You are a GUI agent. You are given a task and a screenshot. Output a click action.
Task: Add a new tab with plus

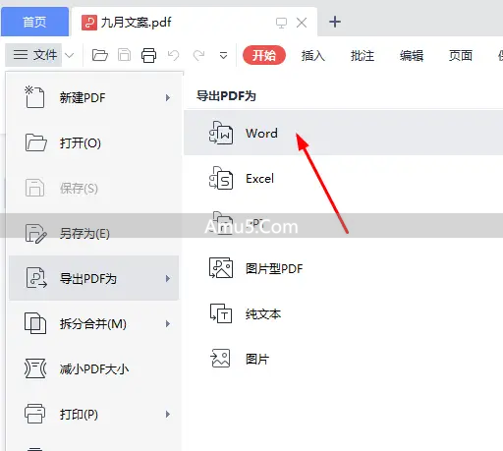click(335, 22)
